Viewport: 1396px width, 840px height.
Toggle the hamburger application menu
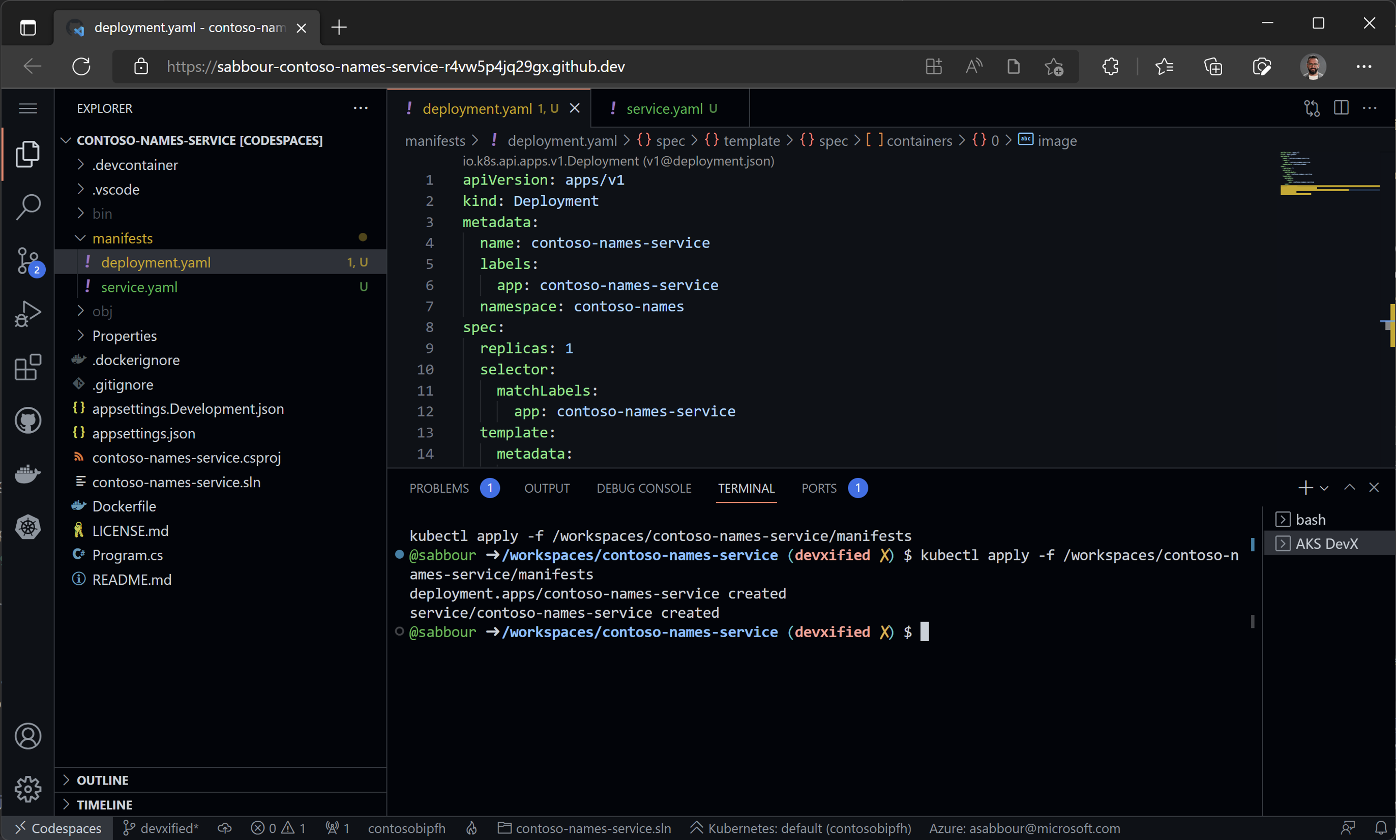tap(28, 108)
